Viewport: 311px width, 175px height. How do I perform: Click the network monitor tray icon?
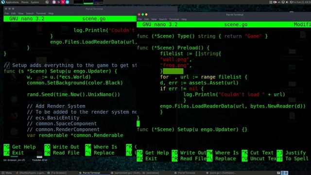(283, 2)
